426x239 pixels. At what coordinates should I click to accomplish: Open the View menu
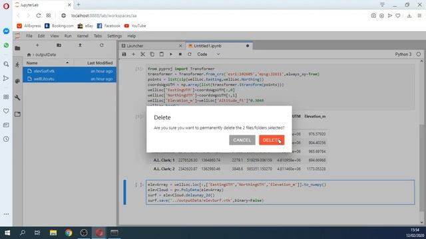[x=55, y=36]
